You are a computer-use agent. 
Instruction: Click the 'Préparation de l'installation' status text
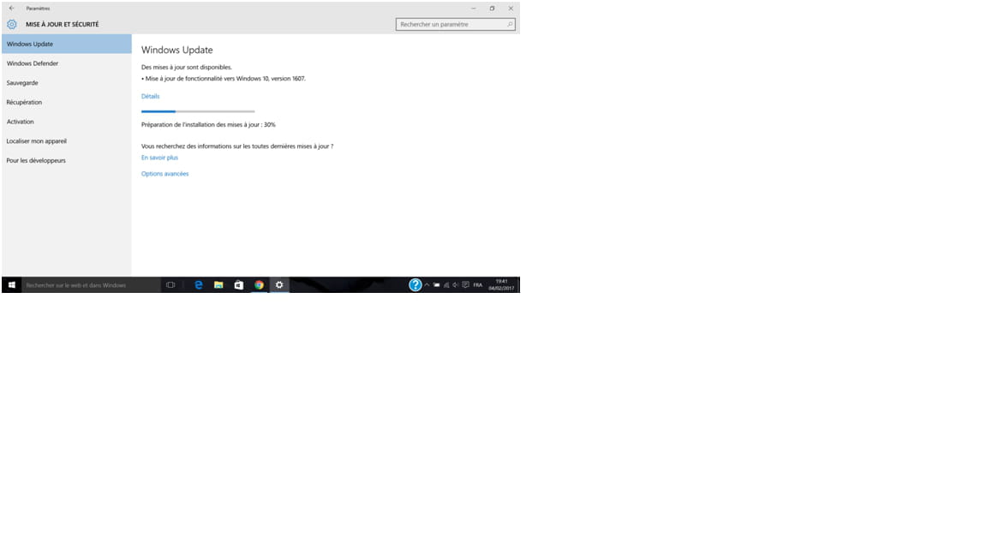208,124
